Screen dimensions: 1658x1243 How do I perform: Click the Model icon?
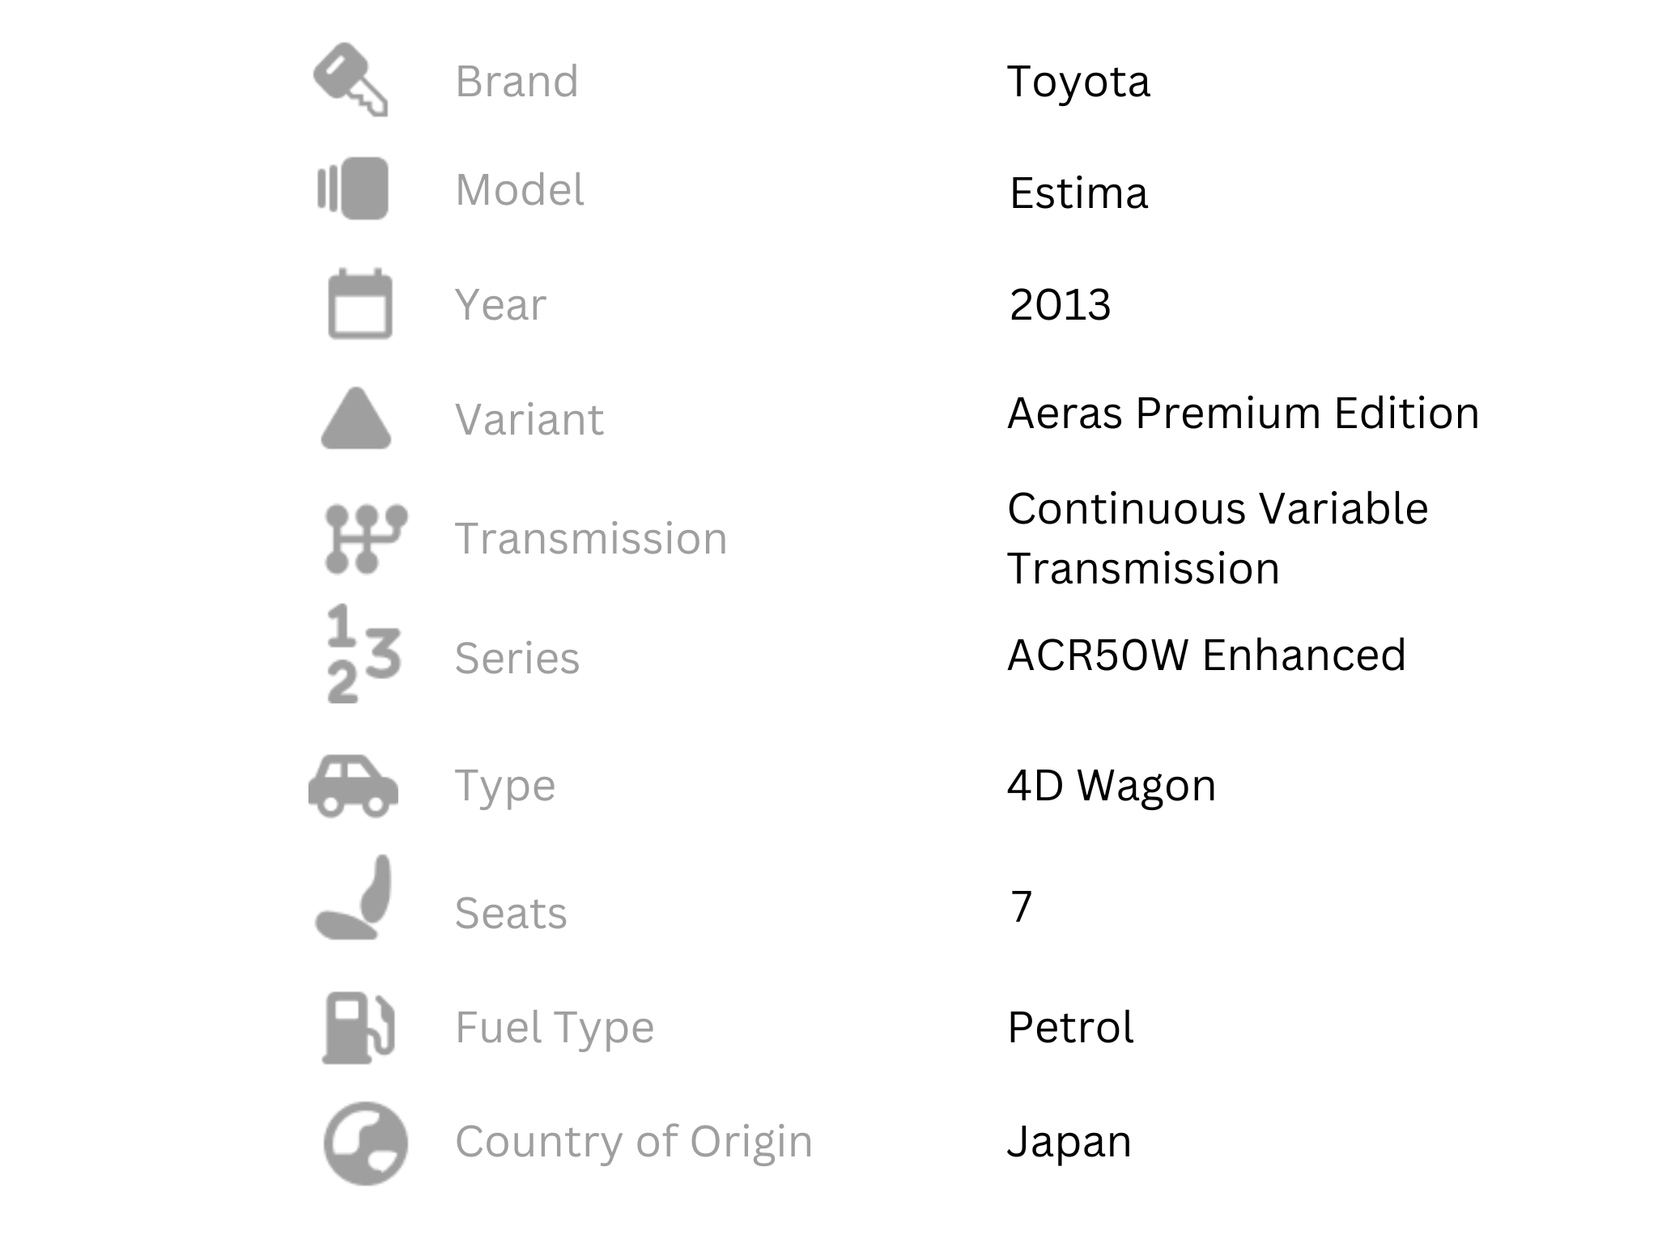[x=352, y=189]
